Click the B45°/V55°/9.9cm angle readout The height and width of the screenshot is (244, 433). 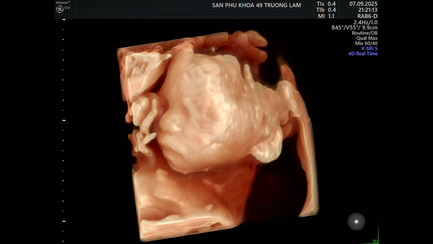coord(354,28)
